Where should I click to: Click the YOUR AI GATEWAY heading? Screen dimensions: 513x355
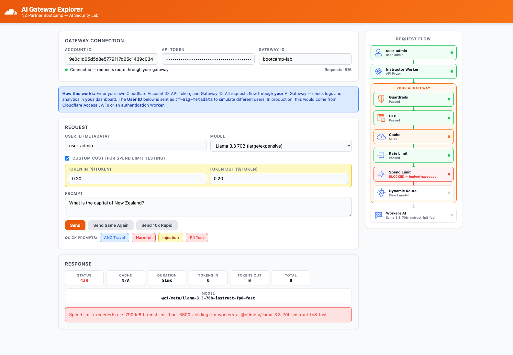coord(413,88)
